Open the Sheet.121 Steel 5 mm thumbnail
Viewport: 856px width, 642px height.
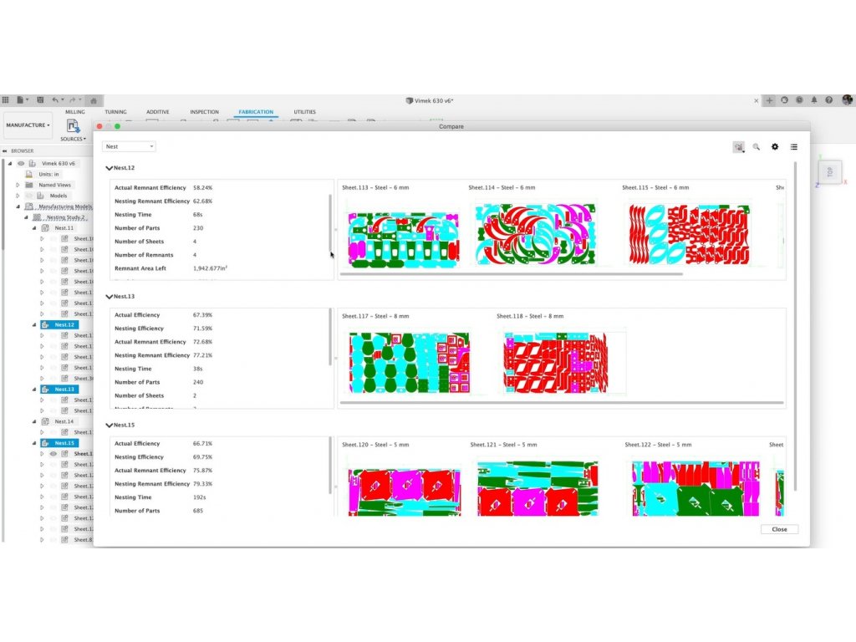pos(538,488)
